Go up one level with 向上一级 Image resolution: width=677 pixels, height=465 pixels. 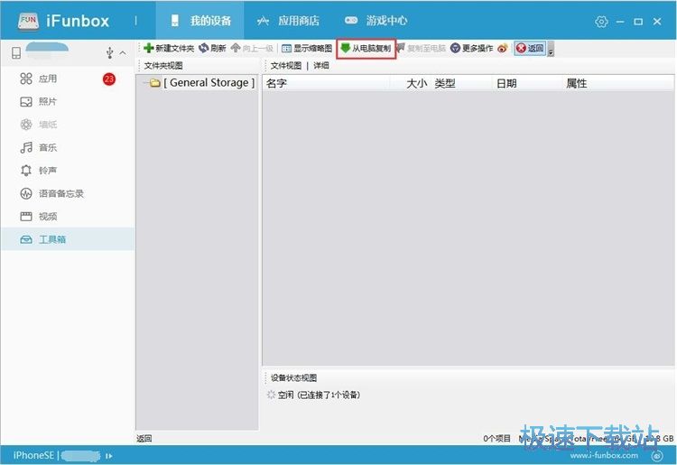coord(252,48)
